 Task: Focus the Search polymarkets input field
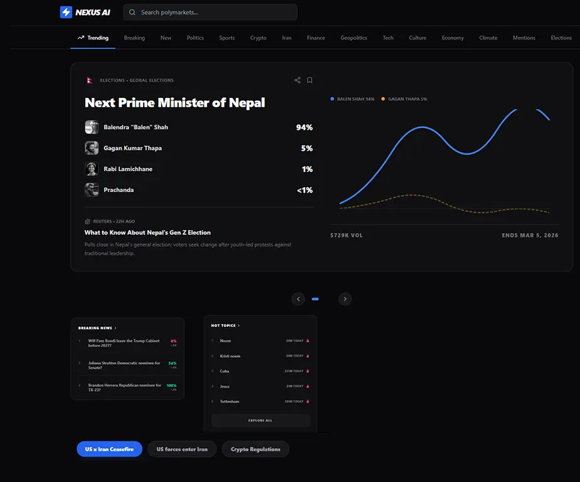pos(210,12)
